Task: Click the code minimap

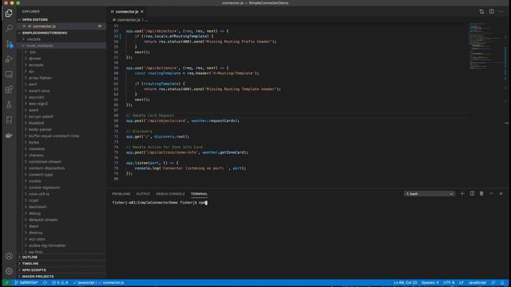Action: [x=487, y=46]
